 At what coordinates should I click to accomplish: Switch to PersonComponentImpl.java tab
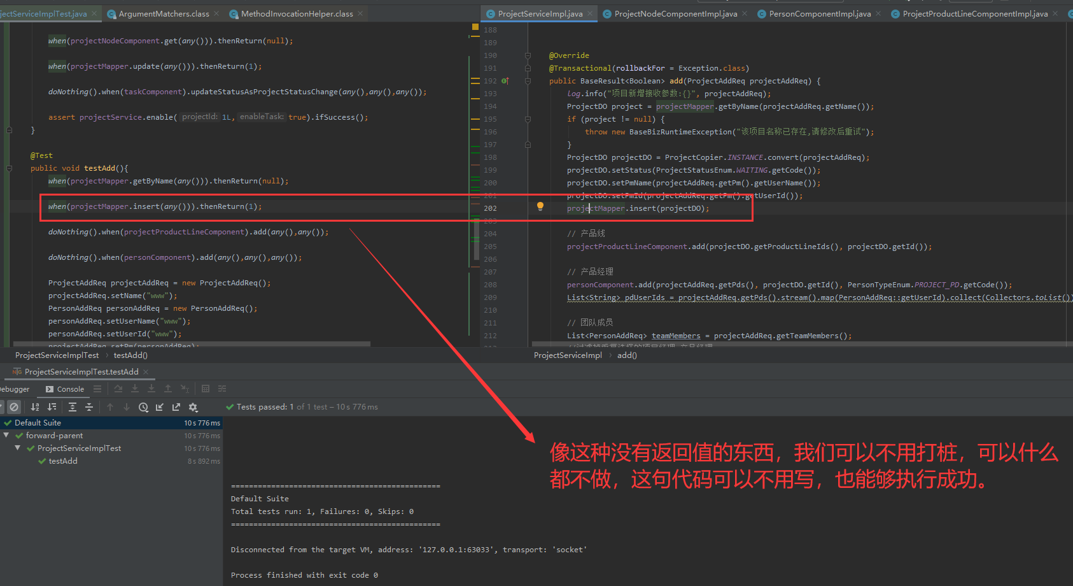820,13
